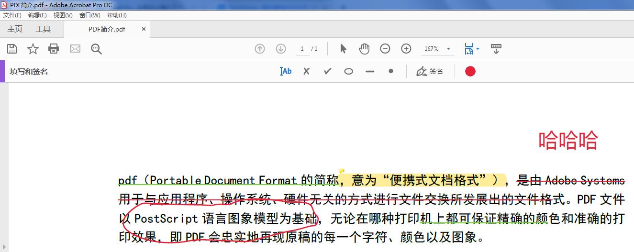Close the PDF简介.pdf tab

point(144,29)
